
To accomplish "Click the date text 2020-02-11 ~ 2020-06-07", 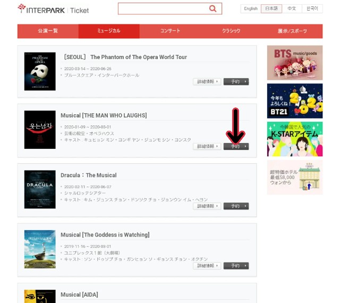I will tap(88, 187).
